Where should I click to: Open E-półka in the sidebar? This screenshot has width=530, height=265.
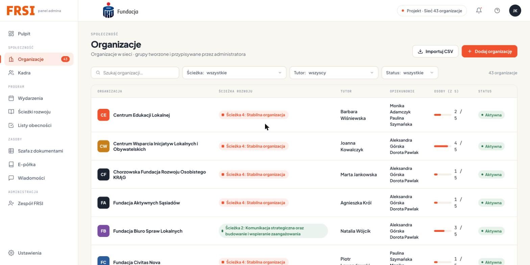(x=39, y=164)
